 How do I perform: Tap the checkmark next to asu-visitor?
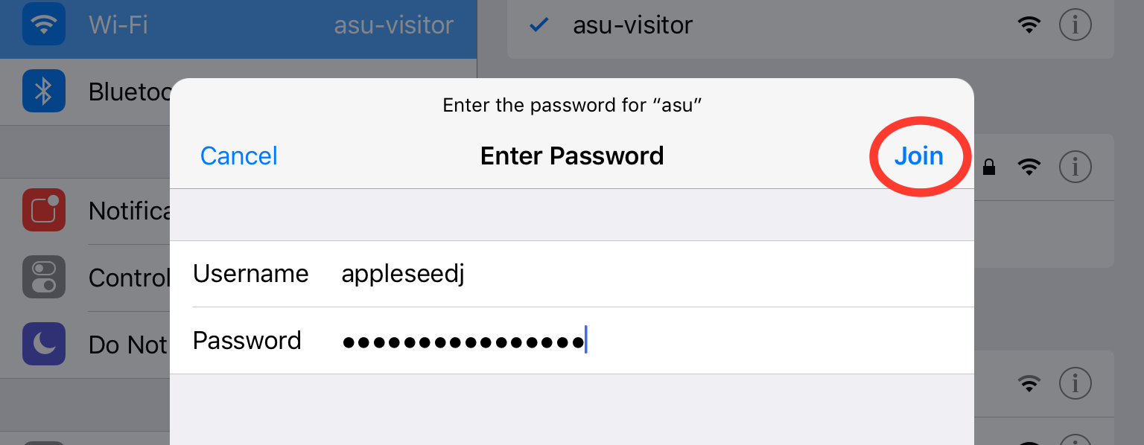coord(538,25)
